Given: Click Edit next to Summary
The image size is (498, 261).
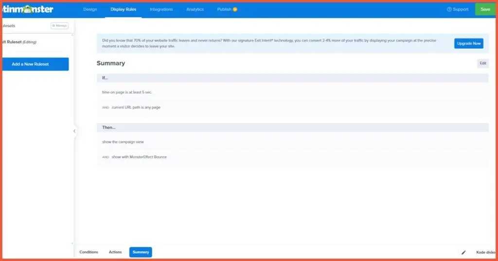Looking at the screenshot, I should coord(482,63).
